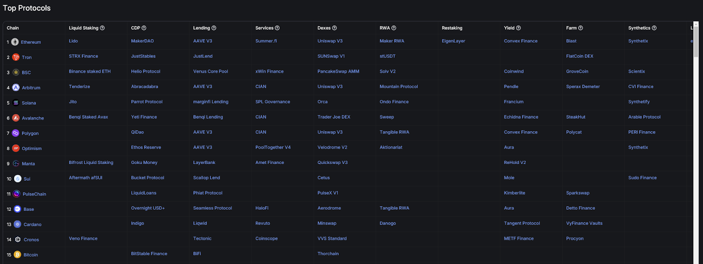
Task: Click the Dexes column help icon
Action: point(334,28)
